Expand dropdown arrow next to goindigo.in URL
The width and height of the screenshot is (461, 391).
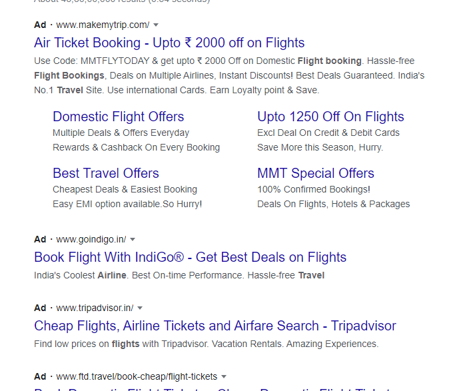[133, 240]
